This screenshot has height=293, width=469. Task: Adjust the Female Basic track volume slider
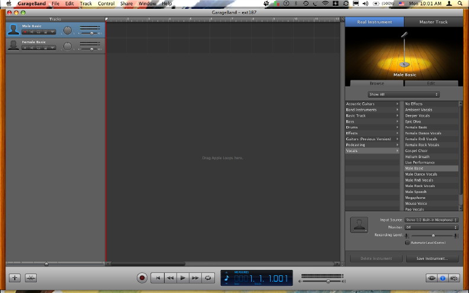tap(92, 49)
